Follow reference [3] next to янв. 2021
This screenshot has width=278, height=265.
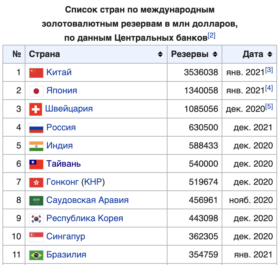coord(269,70)
